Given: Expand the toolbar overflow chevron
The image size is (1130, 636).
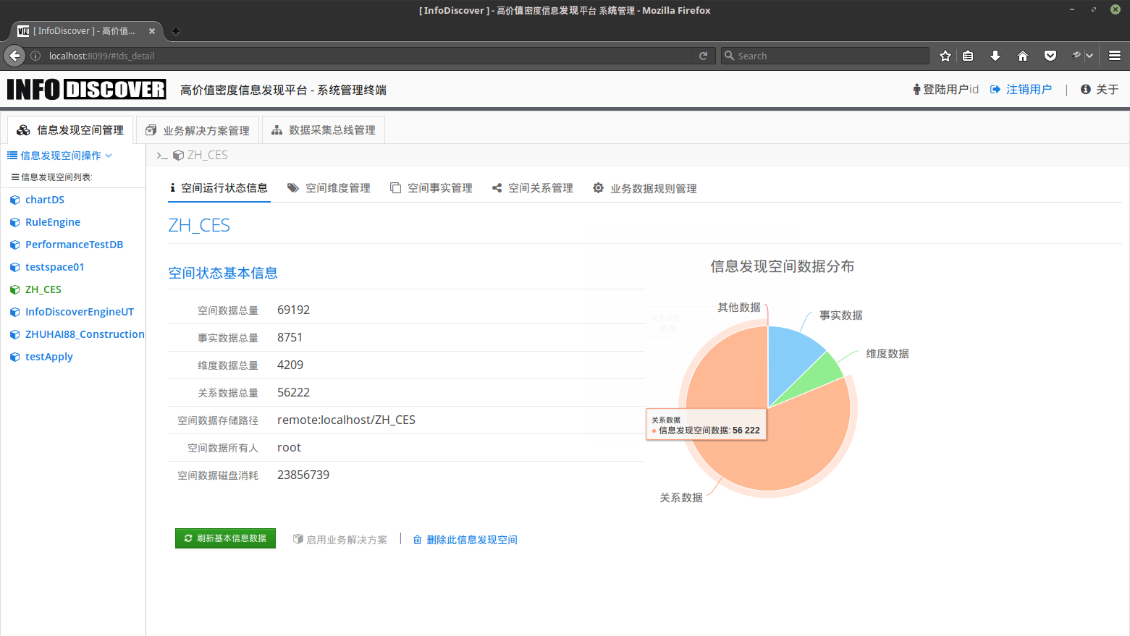Looking at the screenshot, I should [x=1089, y=56].
